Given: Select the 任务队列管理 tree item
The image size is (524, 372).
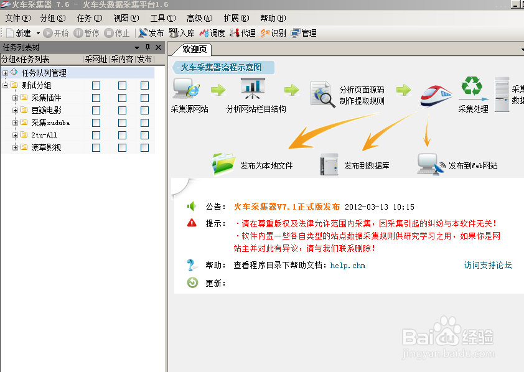Looking at the screenshot, I should pyautogui.click(x=44, y=73).
